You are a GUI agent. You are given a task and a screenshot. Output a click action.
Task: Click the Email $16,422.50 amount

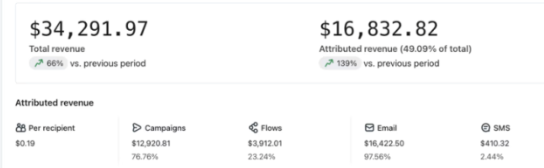pos(384,143)
